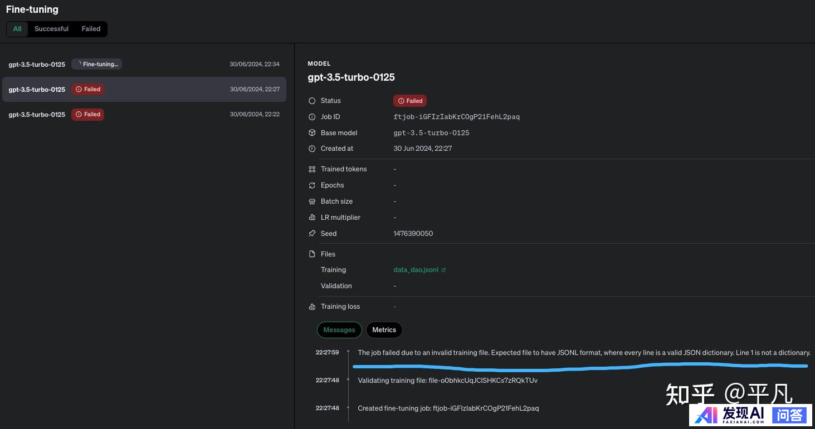This screenshot has height=429, width=815.
Task: Click the 22:27:59 message timestamp
Action: coord(328,352)
